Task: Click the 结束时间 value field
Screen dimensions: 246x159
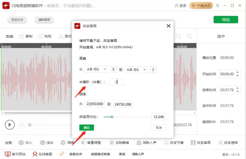Action: (x=227, y=90)
